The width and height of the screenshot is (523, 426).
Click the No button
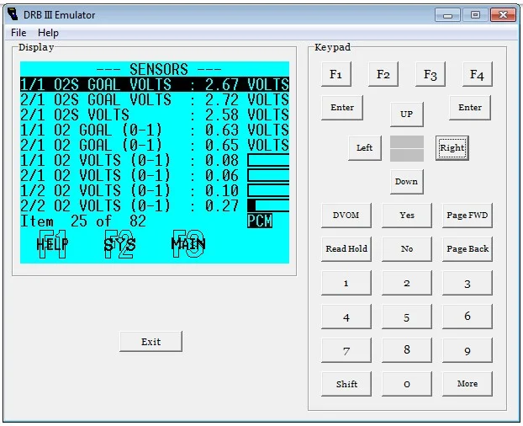pos(407,249)
